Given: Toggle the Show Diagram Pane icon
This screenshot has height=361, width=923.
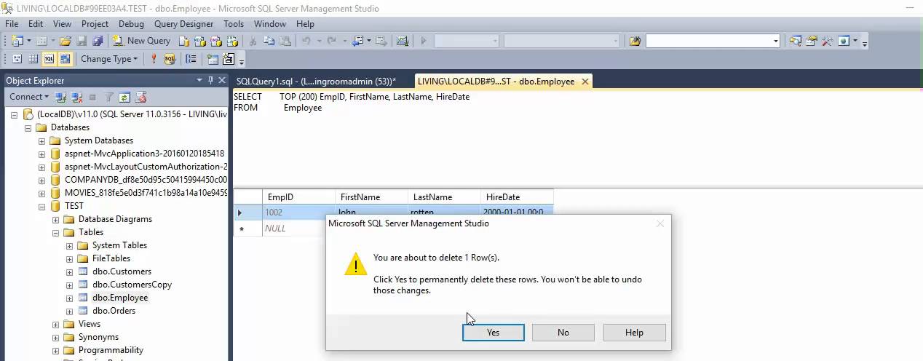Looking at the screenshot, I should pos(17,59).
